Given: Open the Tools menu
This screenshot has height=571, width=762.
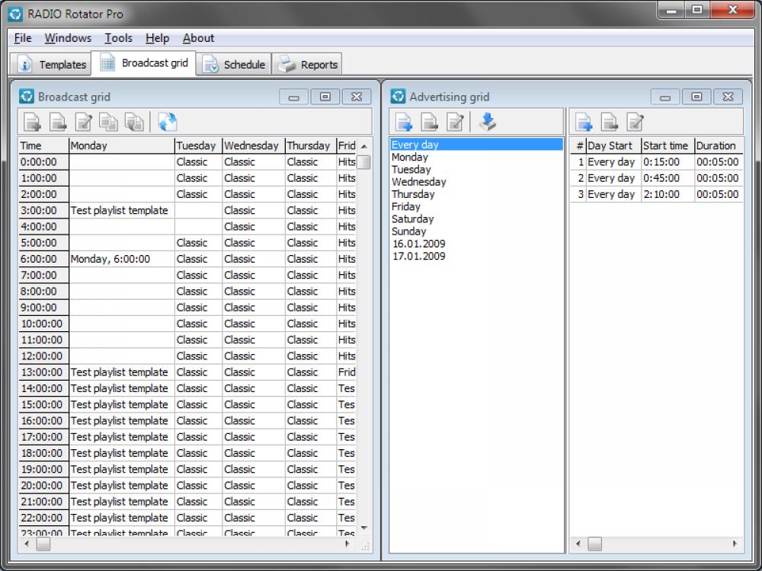Looking at the screenshot, I should tap(118, 38).
